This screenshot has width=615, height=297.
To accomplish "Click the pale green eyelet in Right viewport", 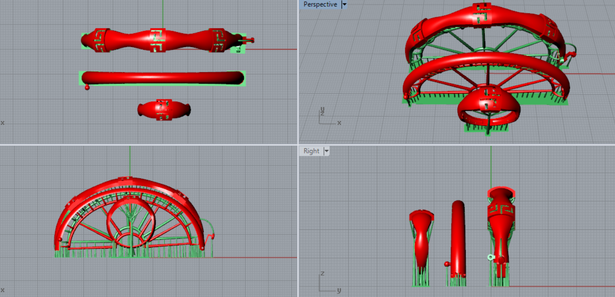I will [491, 257].
